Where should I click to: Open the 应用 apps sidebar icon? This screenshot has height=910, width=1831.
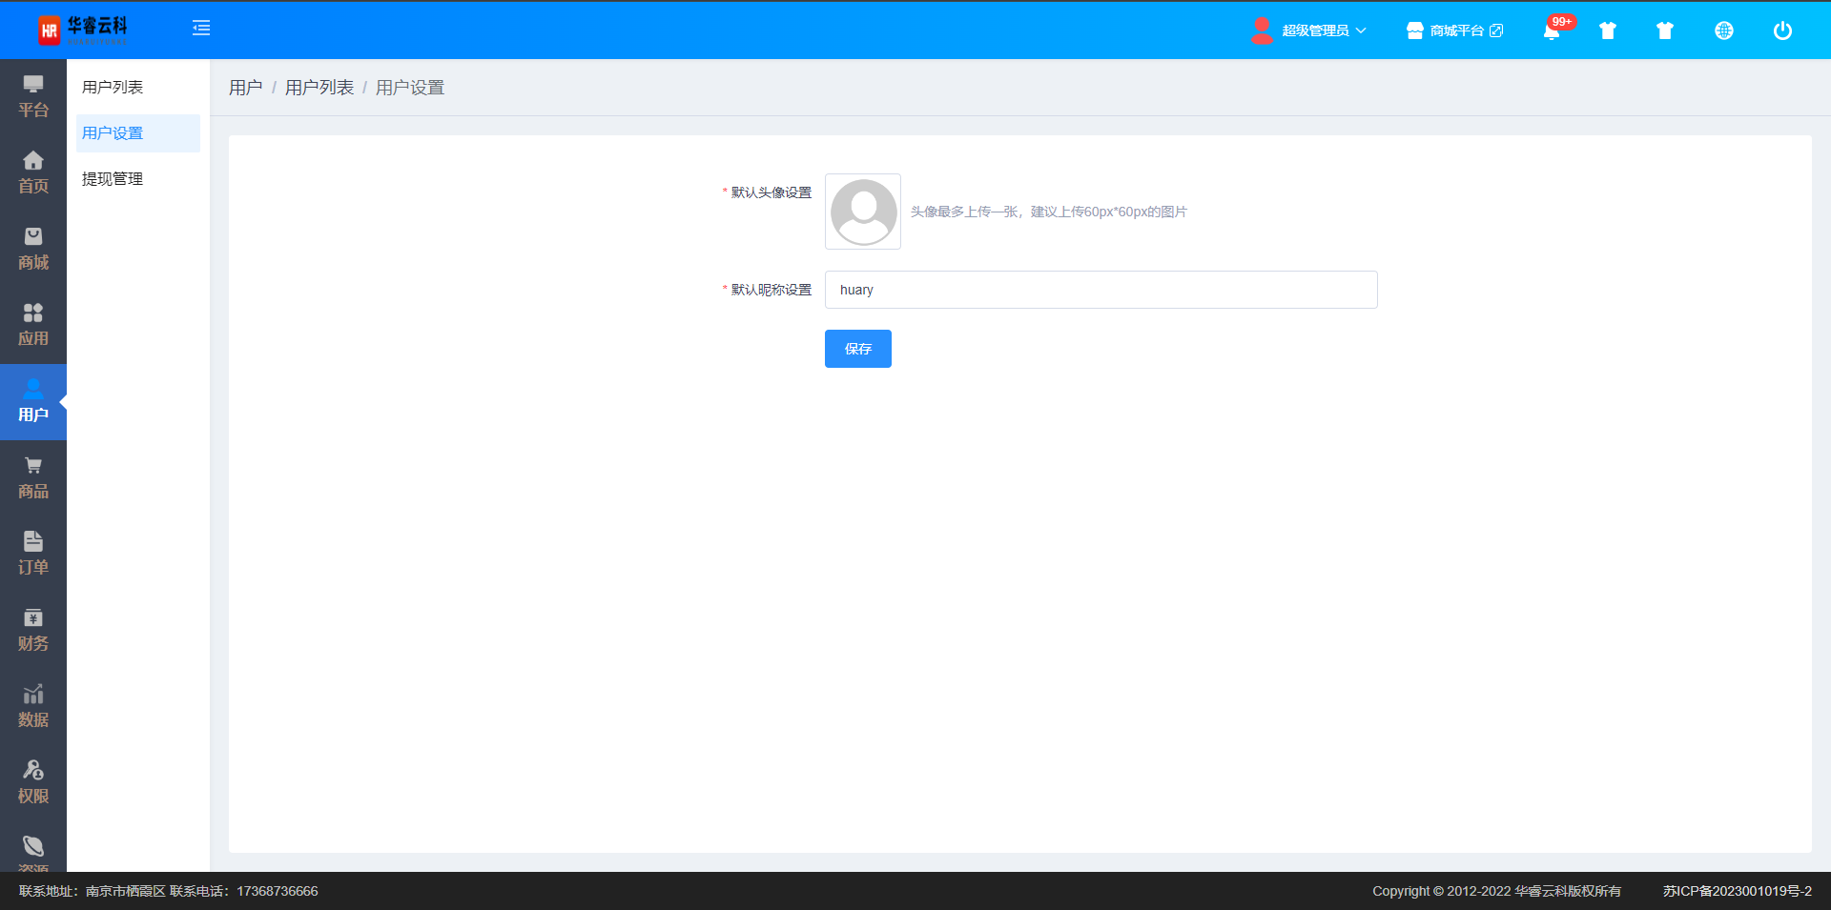coord(33,325)
